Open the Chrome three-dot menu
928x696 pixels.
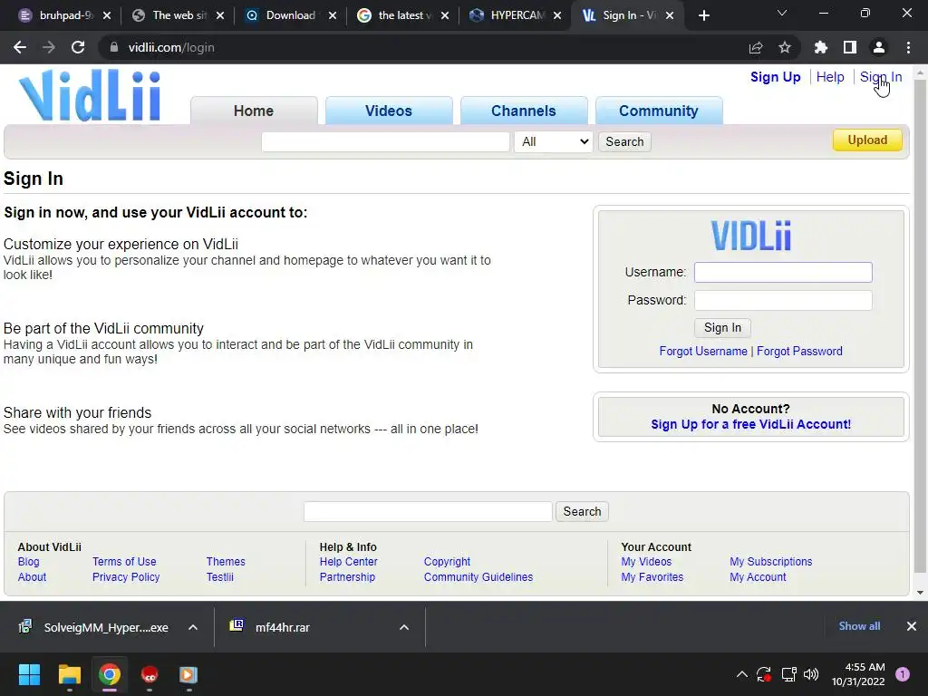pos(908,47)
